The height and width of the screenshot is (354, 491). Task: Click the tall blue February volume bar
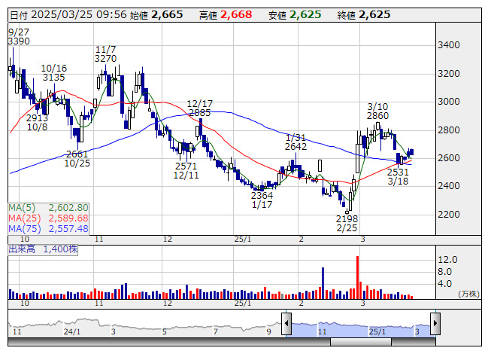click(x=323, y=283)
